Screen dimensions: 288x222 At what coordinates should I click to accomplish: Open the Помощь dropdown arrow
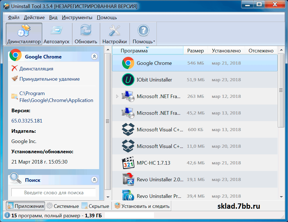(154, 42)
